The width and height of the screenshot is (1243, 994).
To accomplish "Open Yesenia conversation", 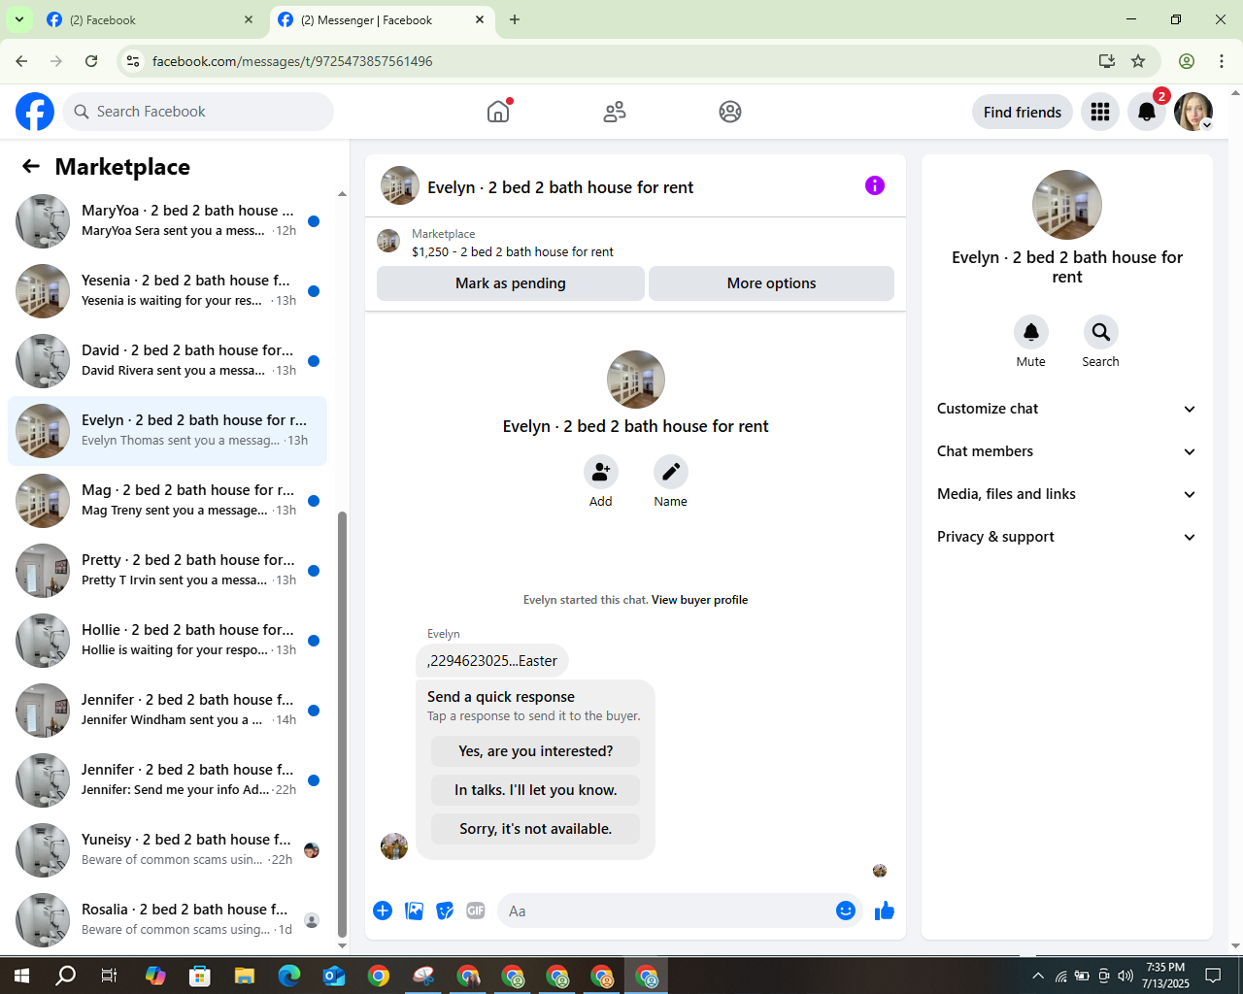I will [167, 291].
